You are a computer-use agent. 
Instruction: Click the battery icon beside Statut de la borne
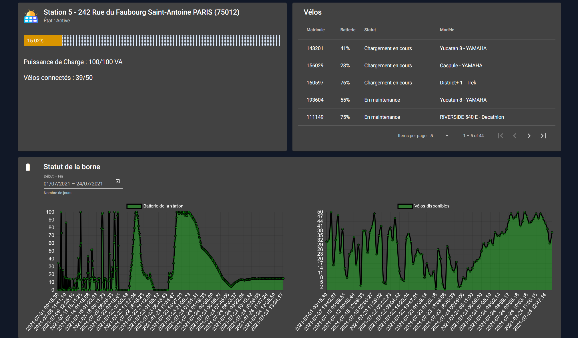pos(28,167)
